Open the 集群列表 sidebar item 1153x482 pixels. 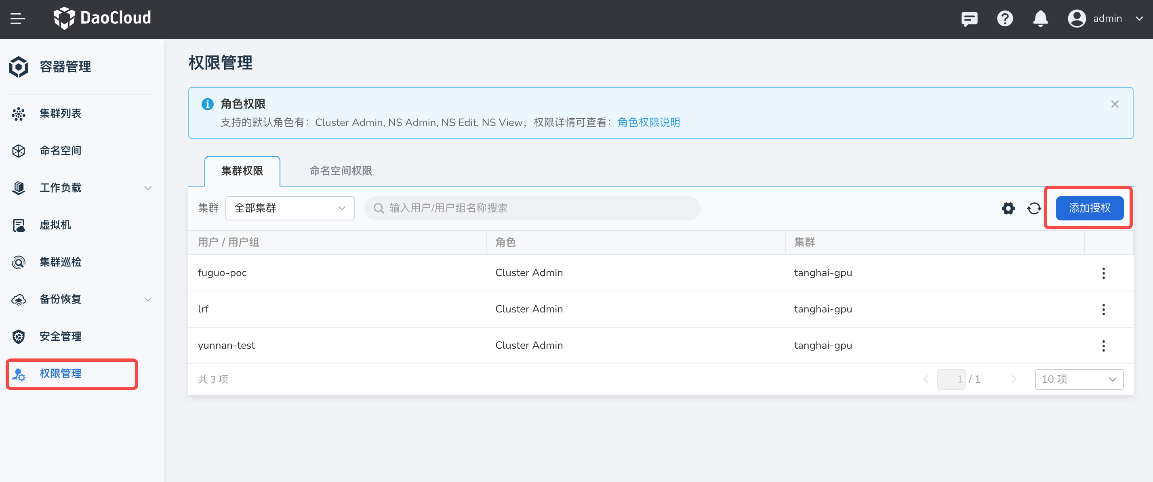tap(61, 113)
